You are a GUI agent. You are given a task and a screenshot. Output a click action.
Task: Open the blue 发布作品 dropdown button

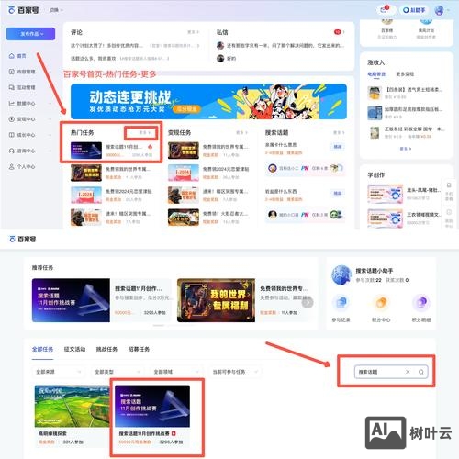(30, 34)
